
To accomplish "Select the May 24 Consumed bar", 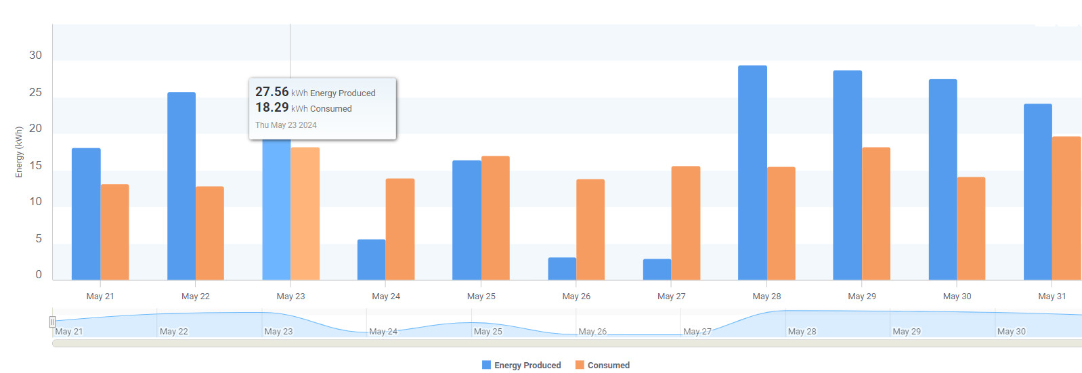I will coord(400,229).
